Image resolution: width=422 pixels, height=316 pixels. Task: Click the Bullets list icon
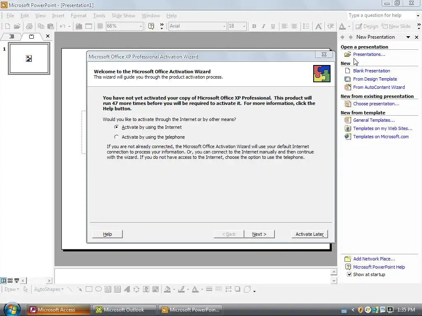306,26
